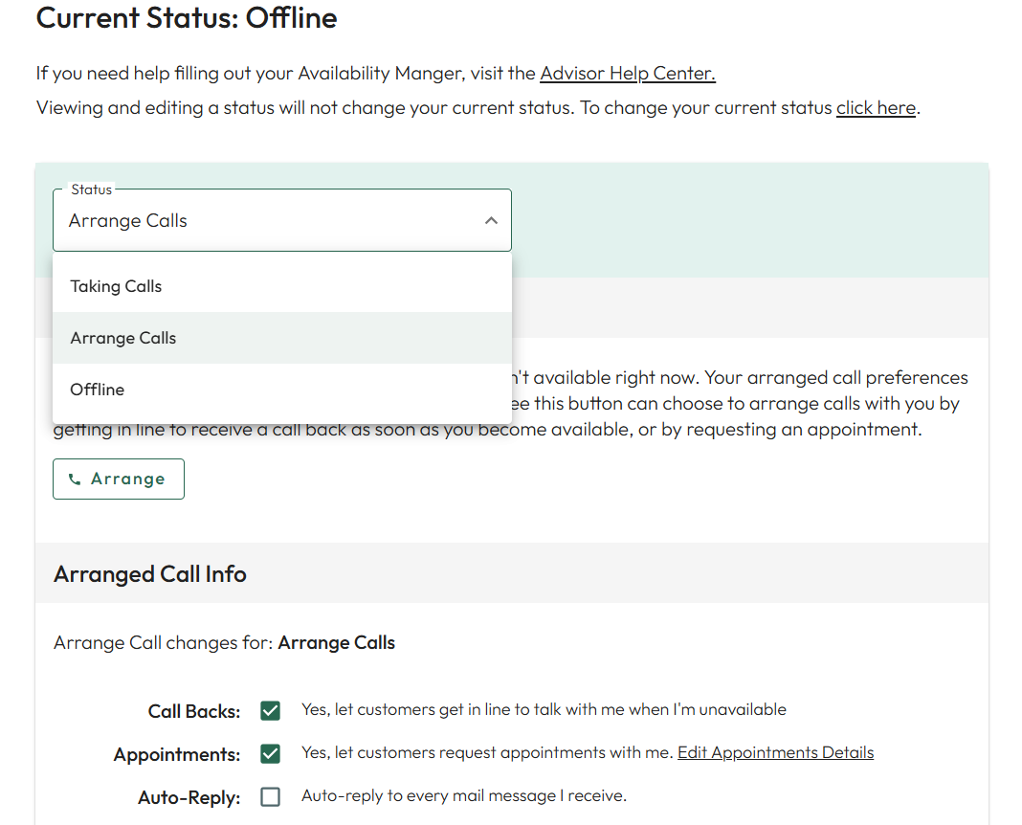Click the Call Backs label text

point(193,711)
